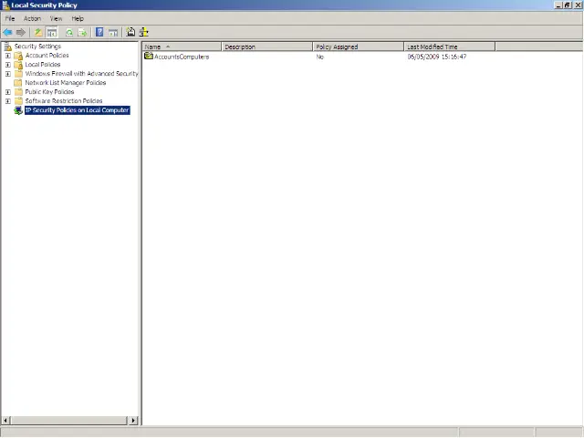
Task: Click the IP Security Policies node icon
Action: (x=18, y=110)
